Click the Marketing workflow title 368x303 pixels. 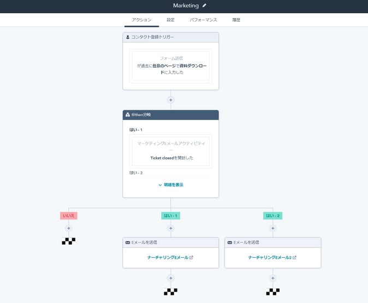click(x=186, y=5)
